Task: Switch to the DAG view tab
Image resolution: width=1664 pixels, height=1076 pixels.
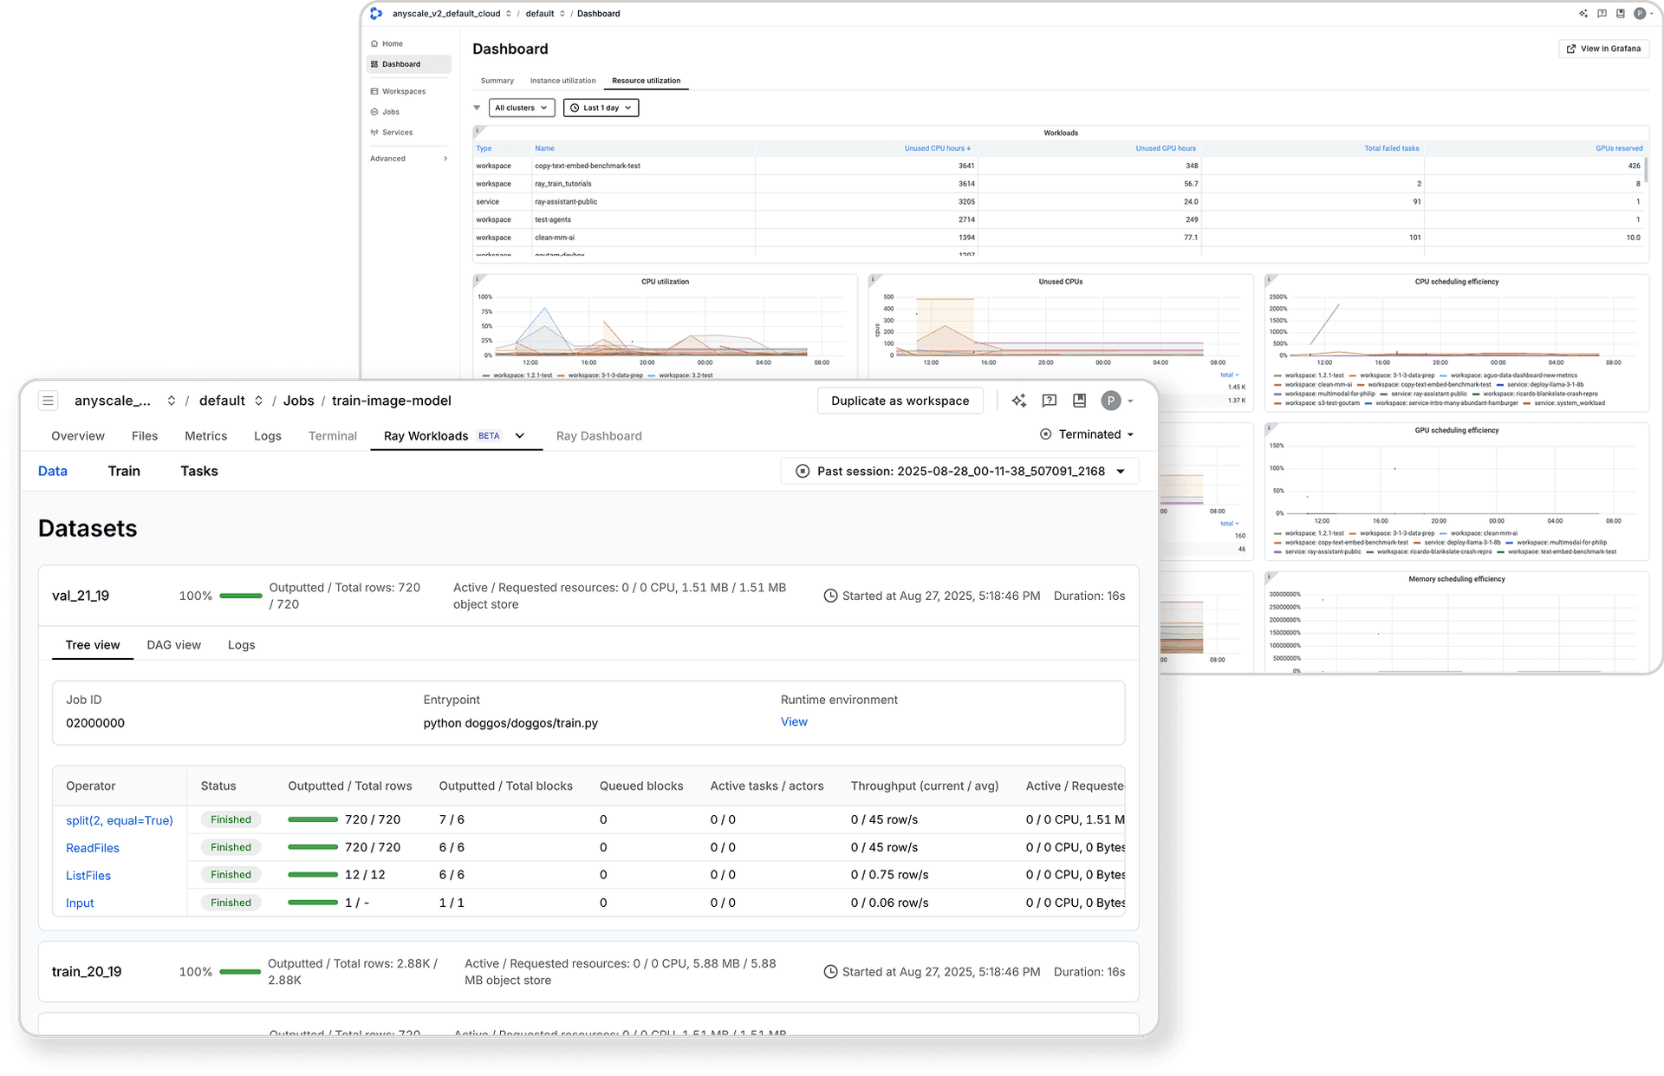Action: (x=173, y=645)
